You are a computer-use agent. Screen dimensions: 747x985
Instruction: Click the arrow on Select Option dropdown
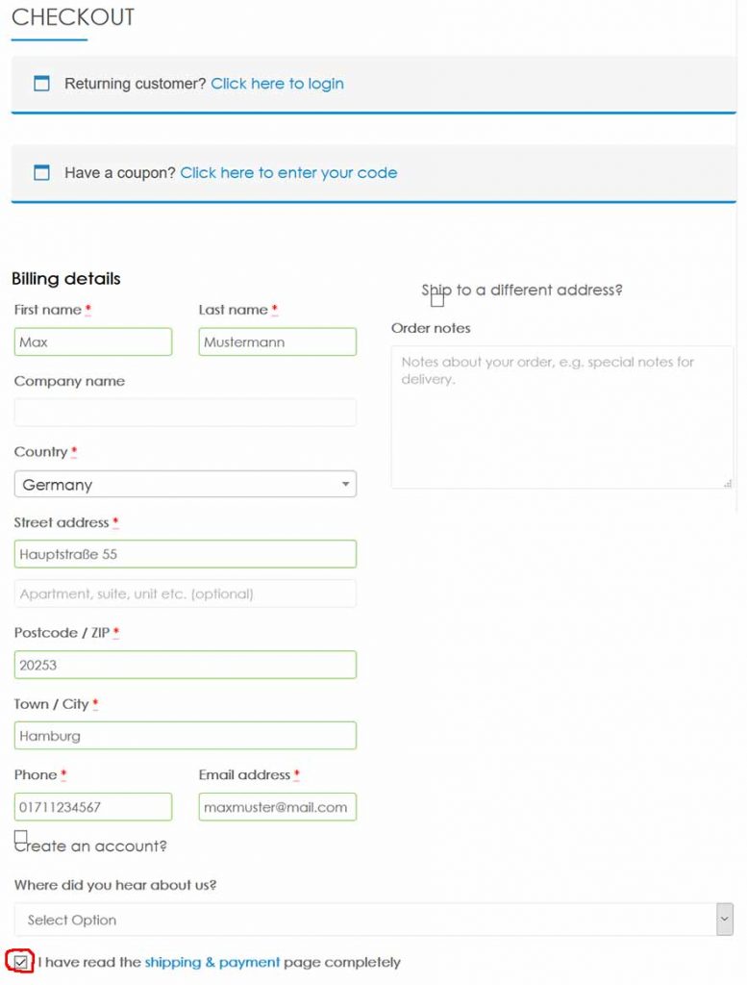pos(724,920)
